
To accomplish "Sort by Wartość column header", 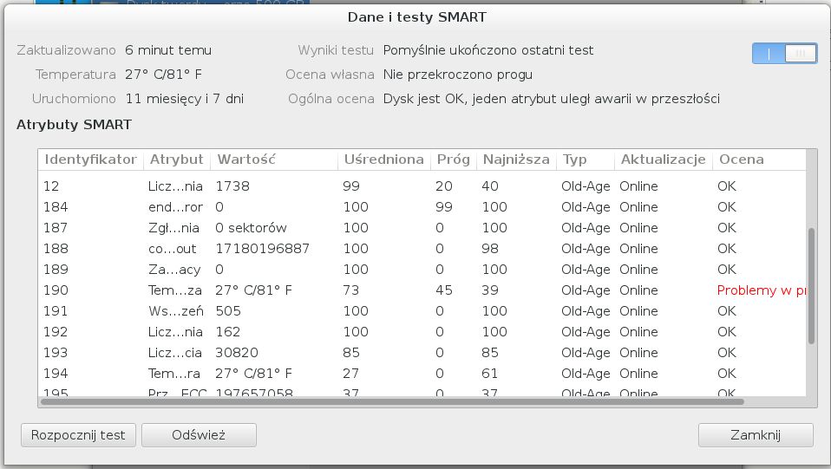I will (274, 160).
